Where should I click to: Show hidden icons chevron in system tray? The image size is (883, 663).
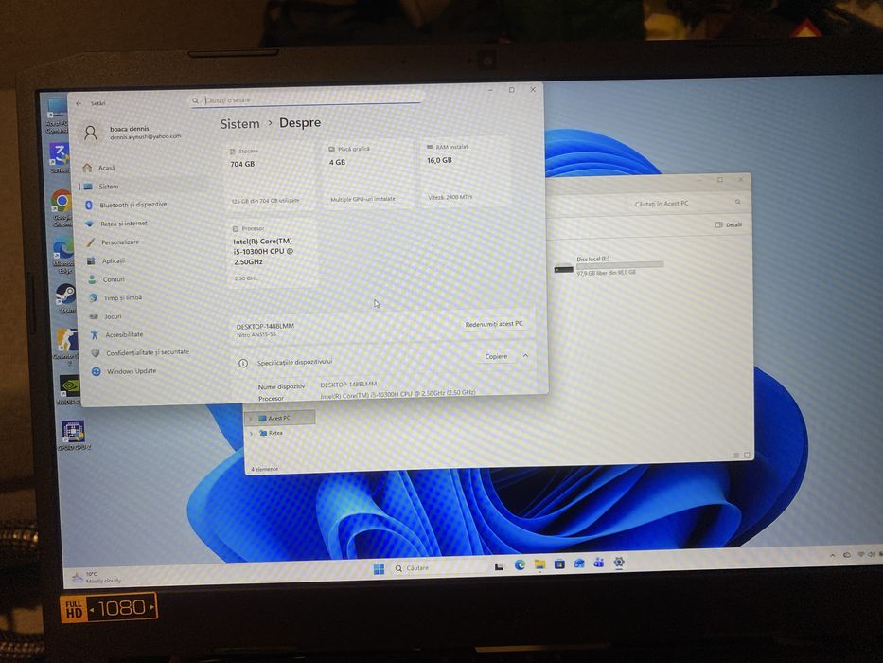coord(832,556)
